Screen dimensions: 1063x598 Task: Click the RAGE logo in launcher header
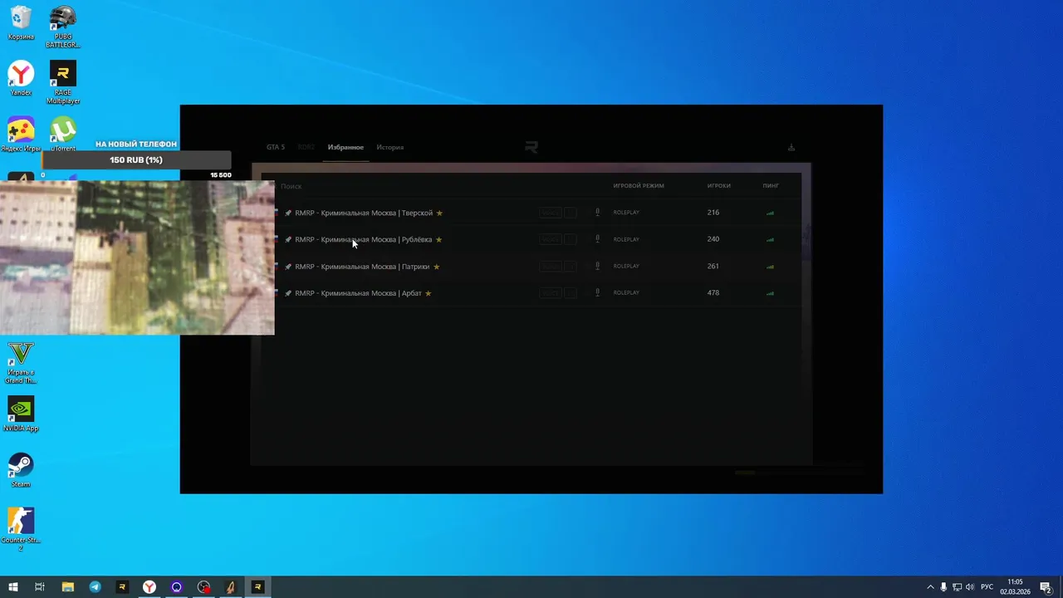pos(531,147)
